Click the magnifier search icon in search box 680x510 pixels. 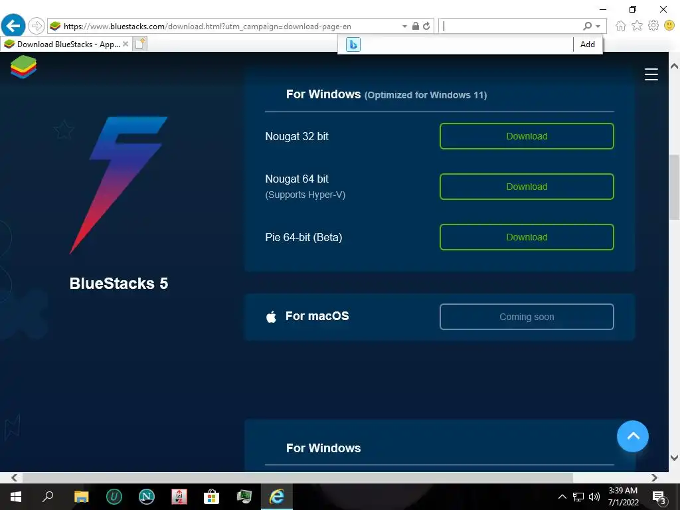[587, 26]
